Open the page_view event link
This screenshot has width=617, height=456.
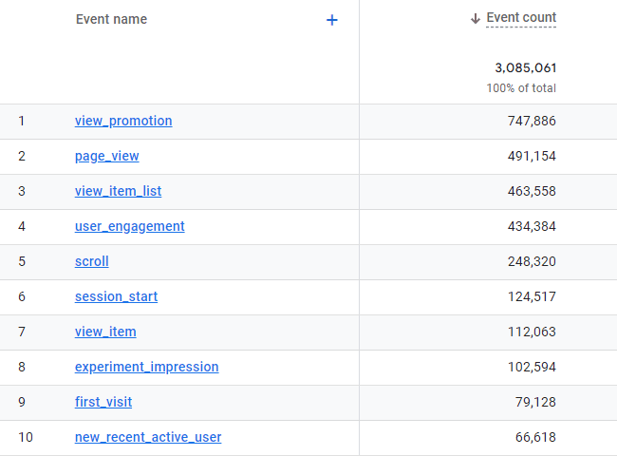click(x=106, y=157)
